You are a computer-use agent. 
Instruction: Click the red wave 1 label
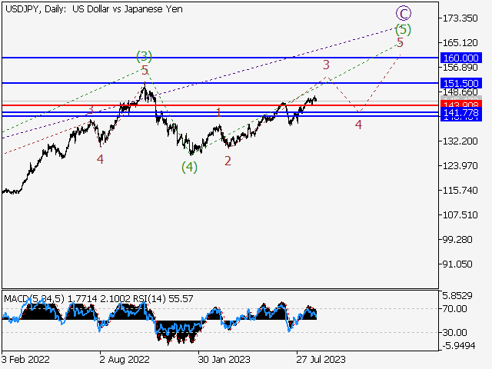click(x=218, y=112)
